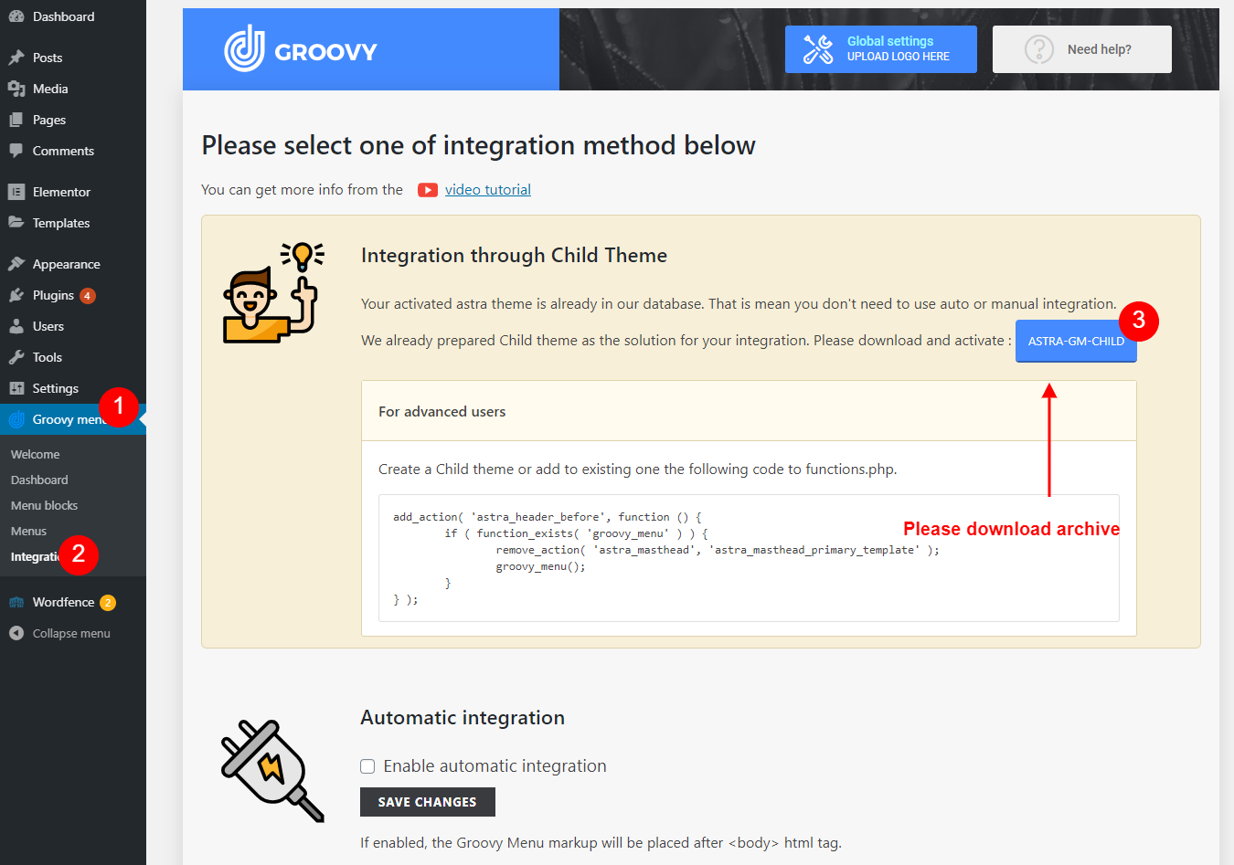The height and width of the screenshot is (865, 1234).
Task: Click 'Automatic integration' heading
Action: (x=463, y=718)
